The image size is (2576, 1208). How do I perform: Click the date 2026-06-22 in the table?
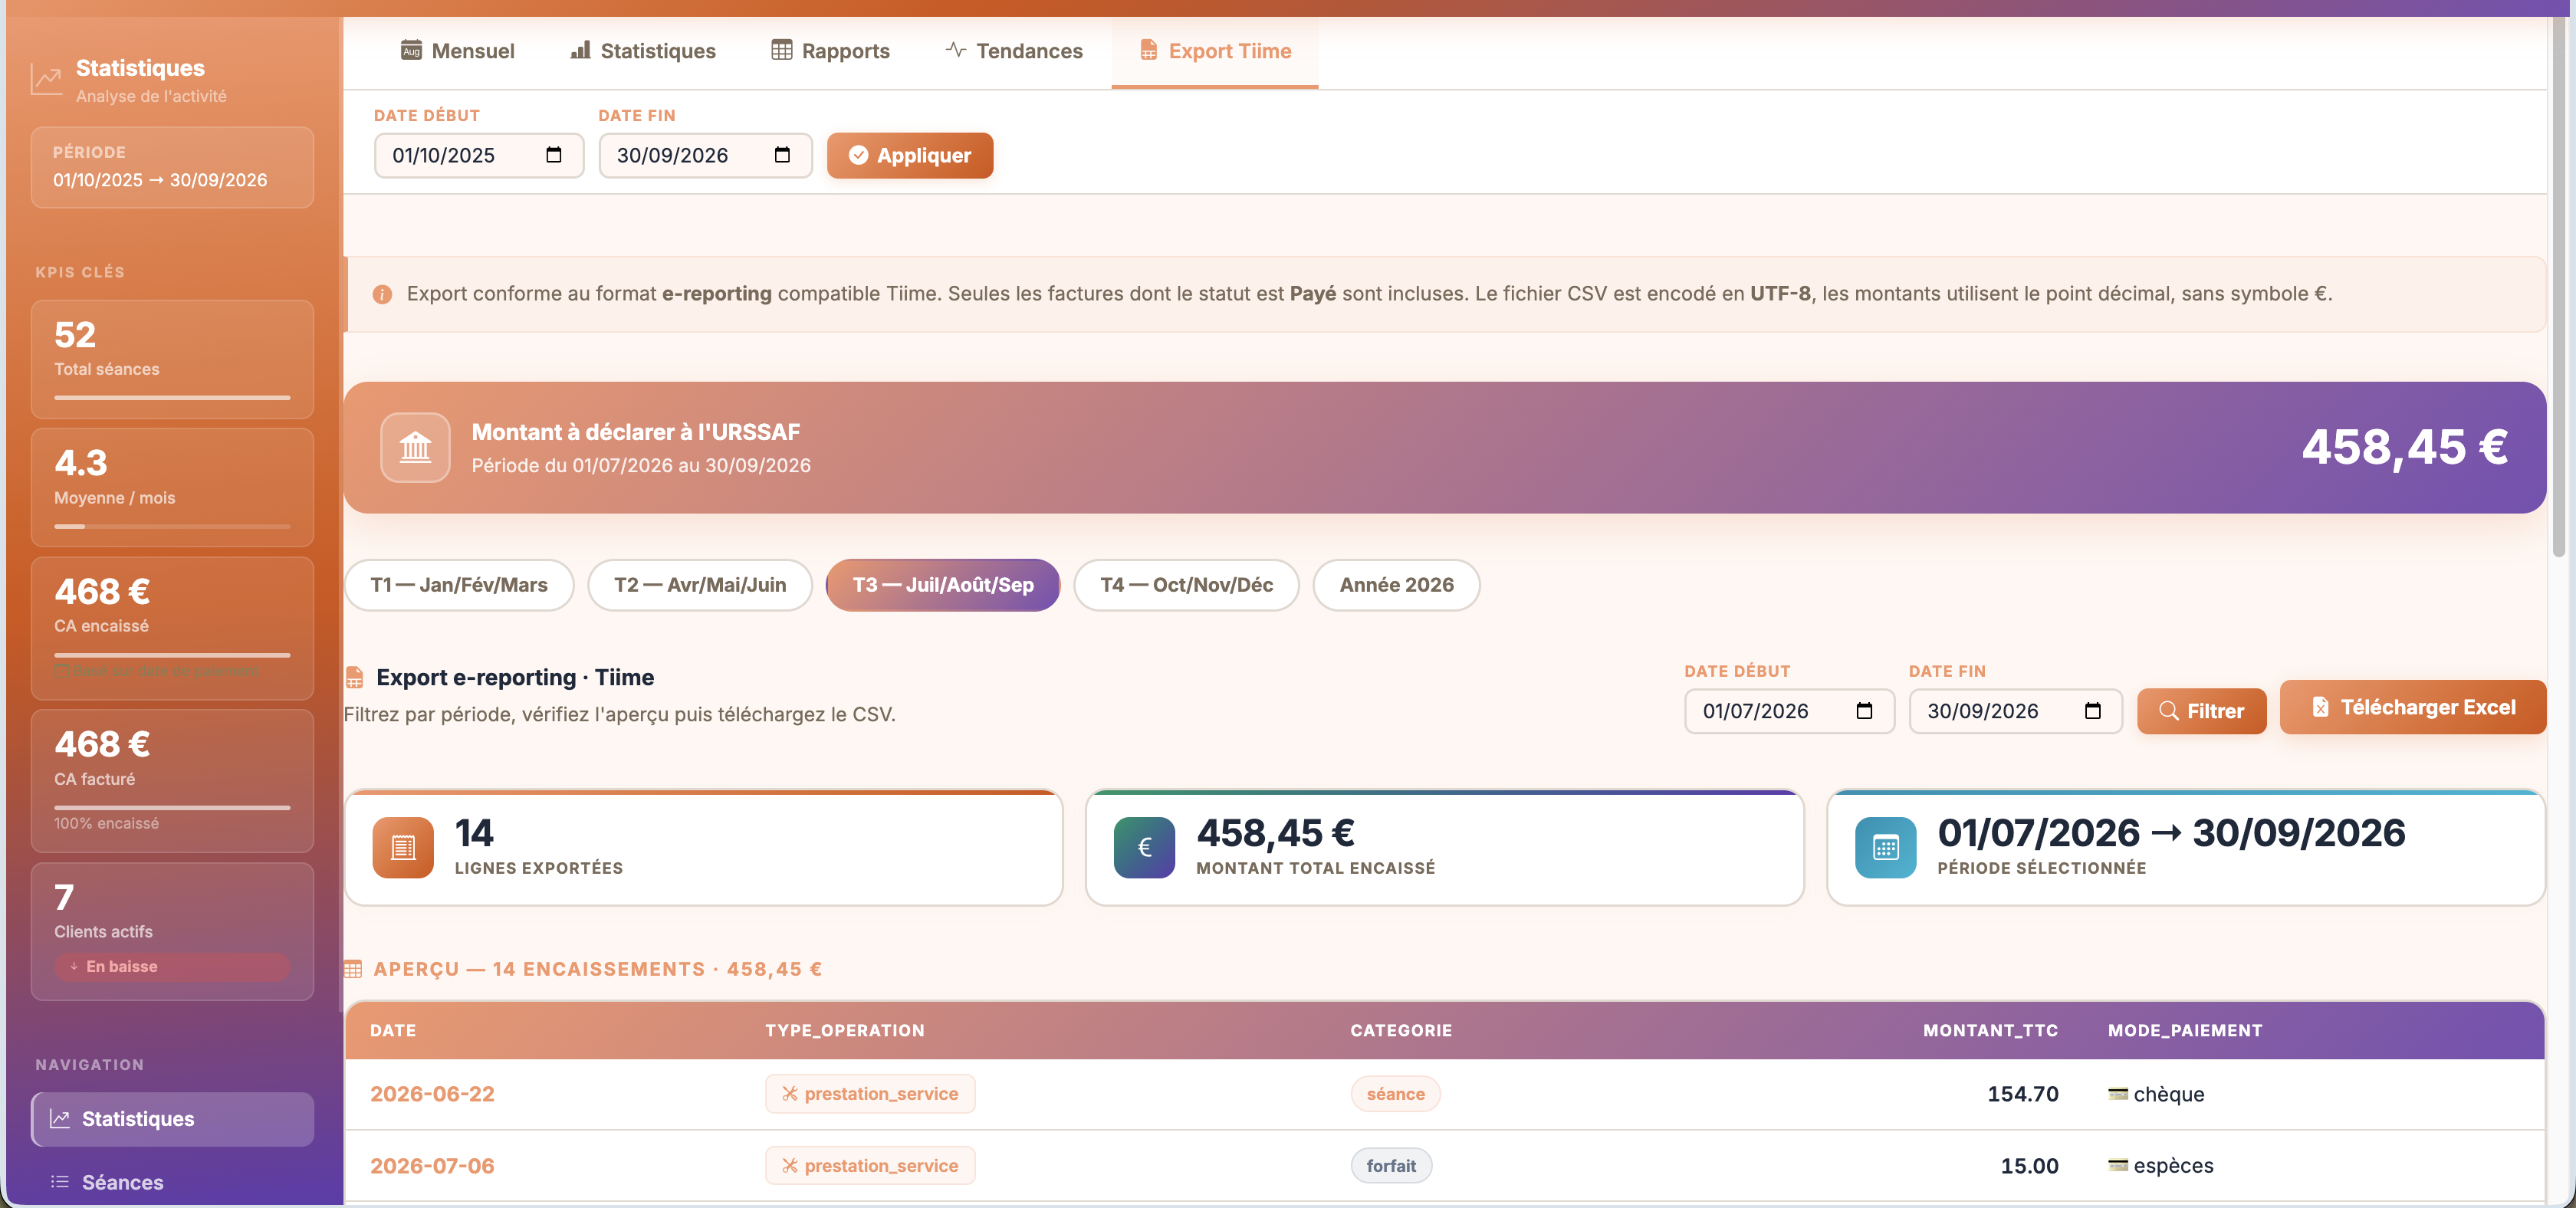tap(432, 1094)
